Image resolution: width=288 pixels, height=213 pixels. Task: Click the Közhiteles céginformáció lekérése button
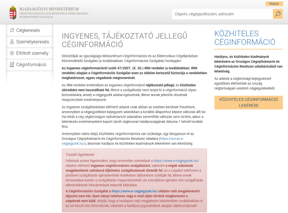pos(248,103)
